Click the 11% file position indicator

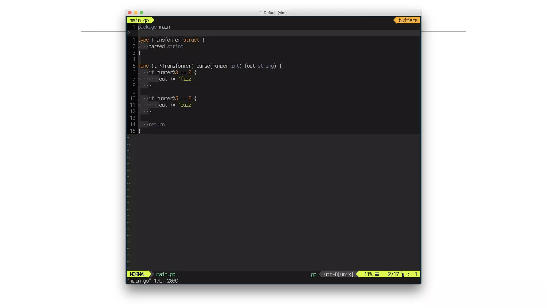coord(368,274)
